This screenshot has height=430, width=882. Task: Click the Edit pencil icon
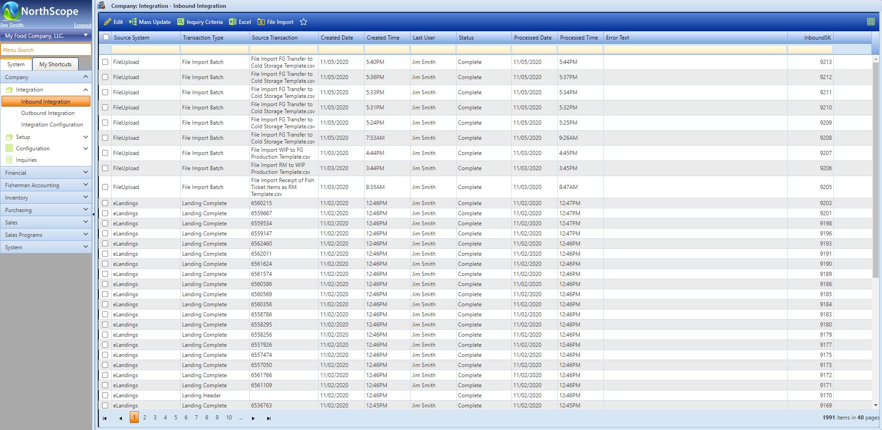tap(108, 22)
